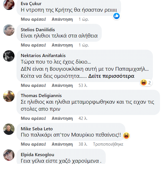
Task: Open Thomas Deligiannis' profile avatar
Action: click(x=9, y=96)
